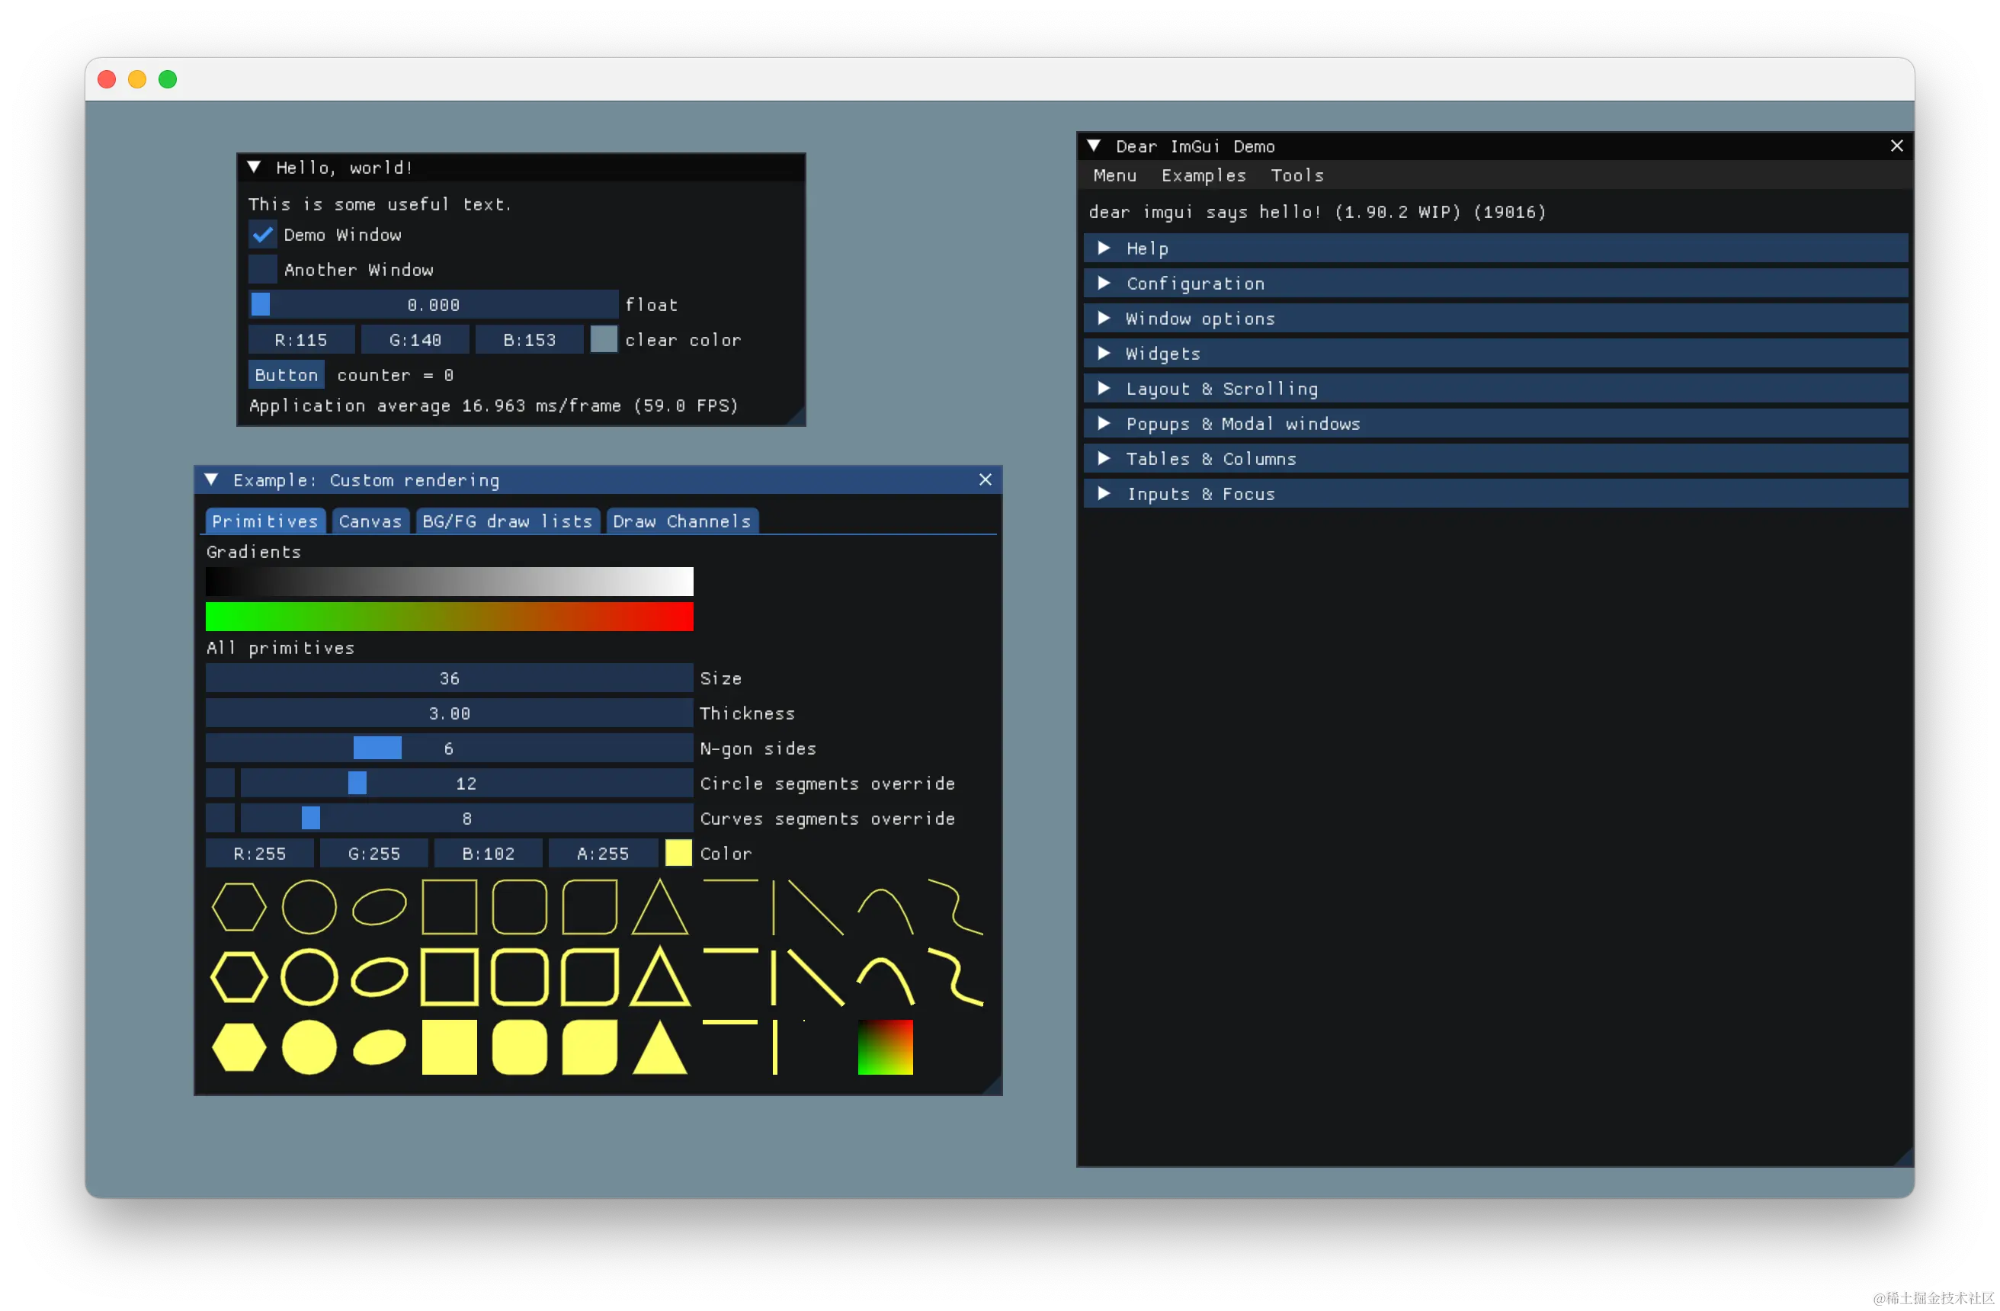Screen dimensions: 2000x1311
Task: Collapse the Dear ImGui Demo window arrow
Action: coord(1094,146)
